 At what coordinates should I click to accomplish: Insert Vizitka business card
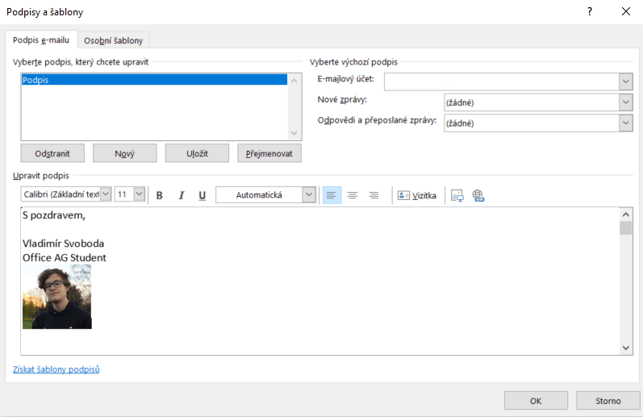416,195
